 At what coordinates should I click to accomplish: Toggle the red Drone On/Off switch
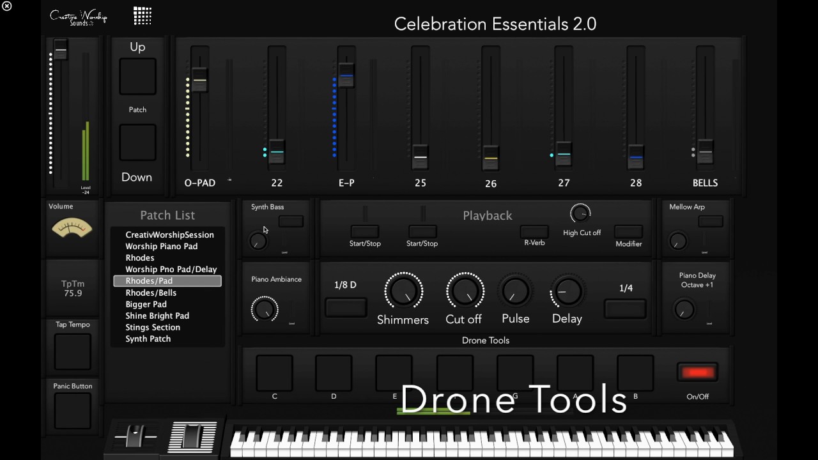click(x=698, y=372)
